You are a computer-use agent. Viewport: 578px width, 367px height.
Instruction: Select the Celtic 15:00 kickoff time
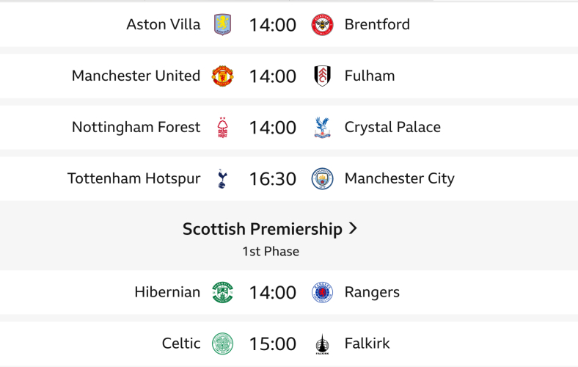(x=272, y=344)
